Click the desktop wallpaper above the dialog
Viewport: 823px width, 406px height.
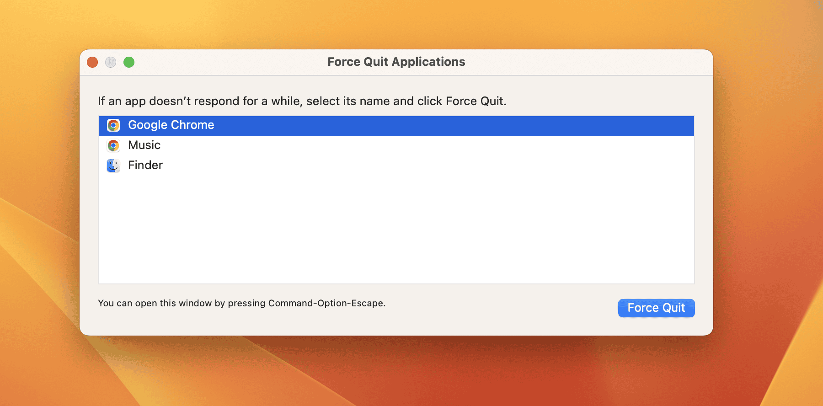tap(411, 23)
